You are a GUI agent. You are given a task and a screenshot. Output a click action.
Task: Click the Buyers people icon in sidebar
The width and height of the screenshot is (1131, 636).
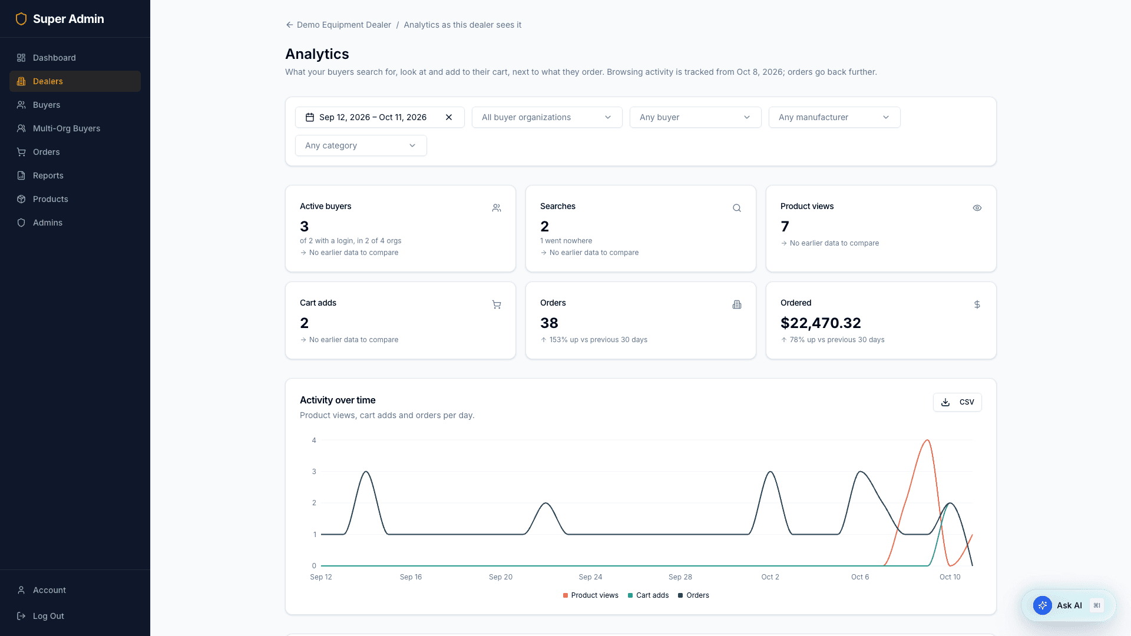(21, 105)
